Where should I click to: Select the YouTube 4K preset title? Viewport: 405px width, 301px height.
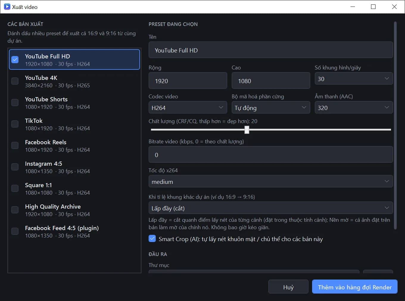41,78
